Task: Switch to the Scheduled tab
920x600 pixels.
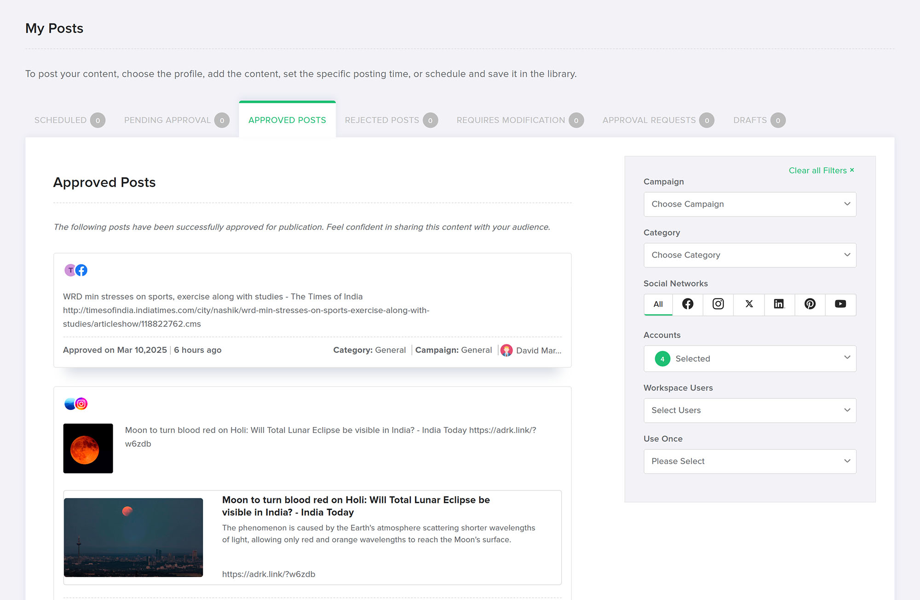Action: pos(60,120)
